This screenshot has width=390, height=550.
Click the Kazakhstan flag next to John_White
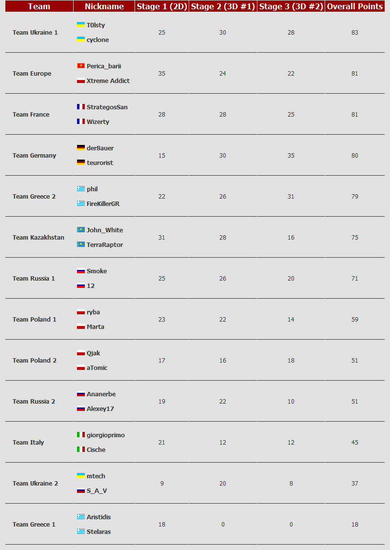point(81,229)
